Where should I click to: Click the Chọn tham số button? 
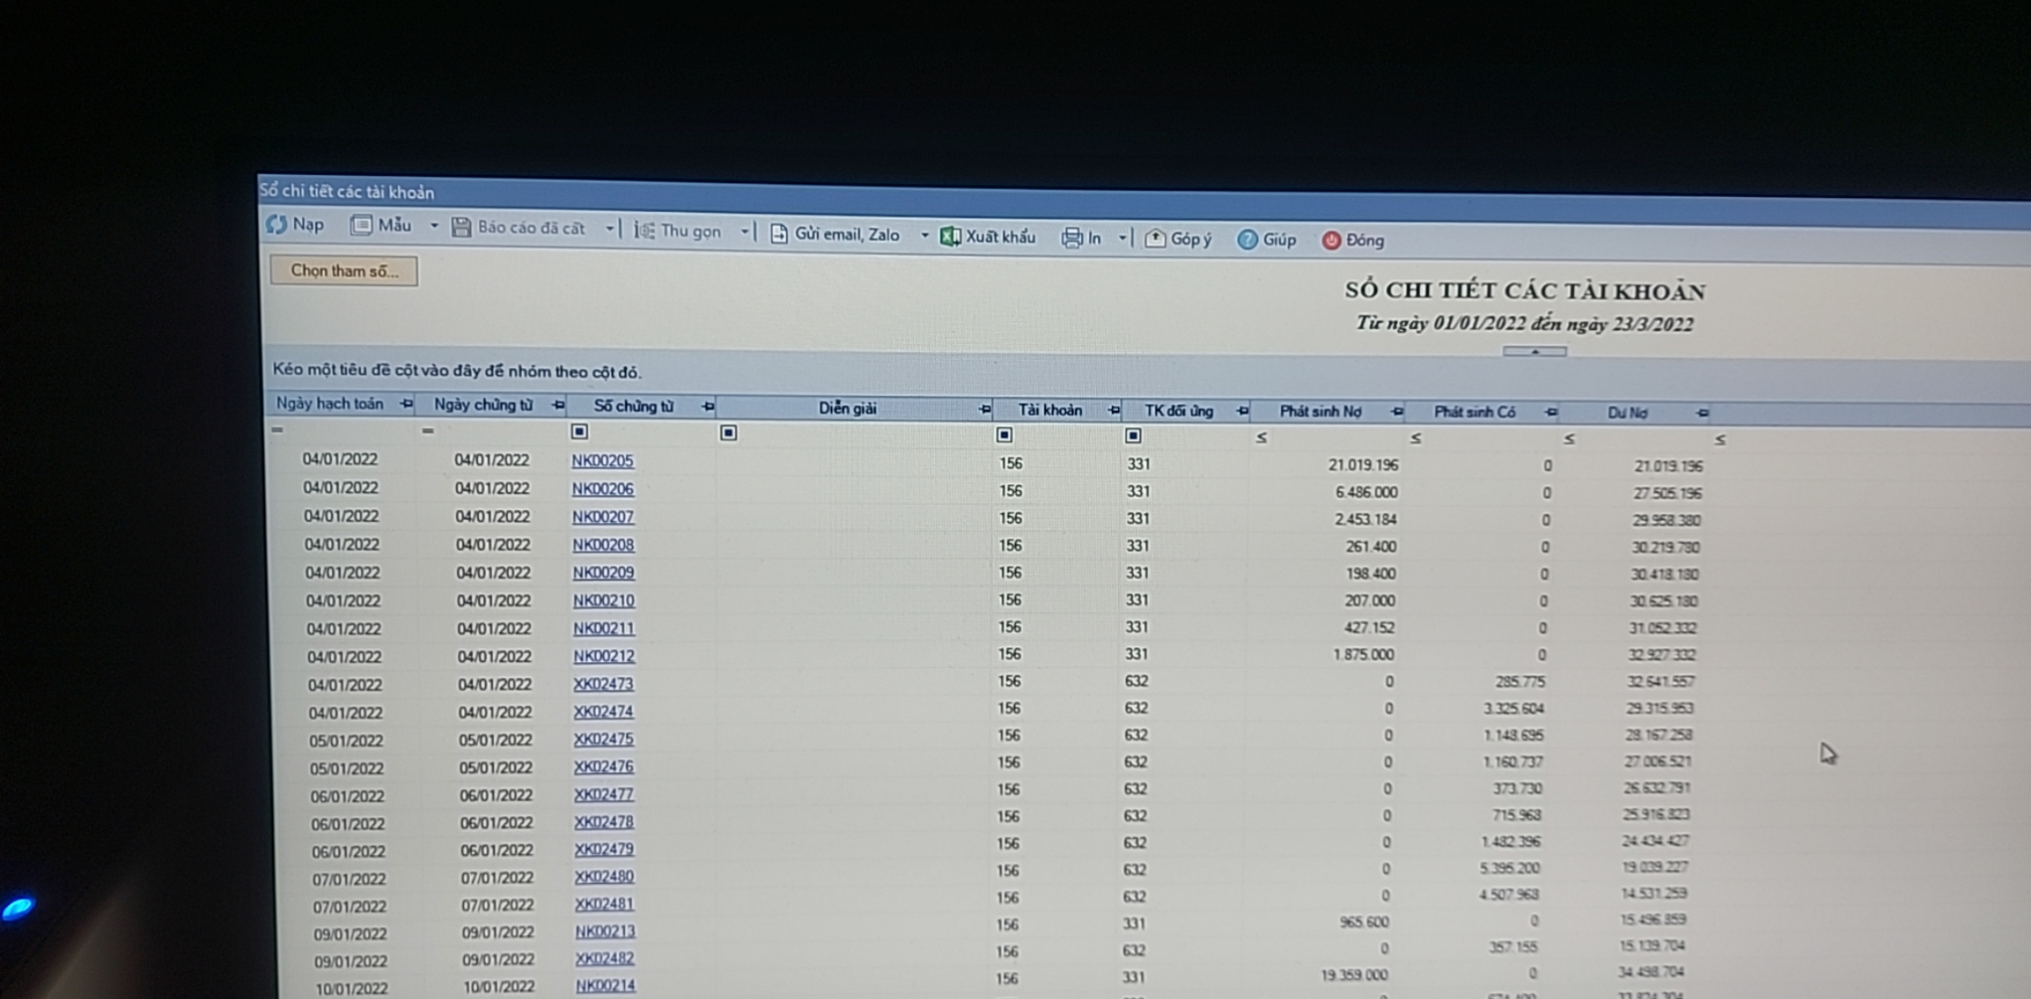click(x=344, y=271)
